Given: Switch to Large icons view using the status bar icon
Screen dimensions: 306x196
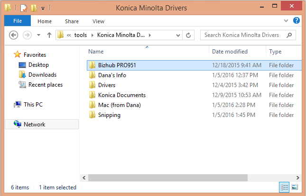Looking at the screenshot, I should [295, 187].
